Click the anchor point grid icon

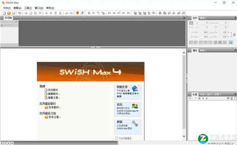191,23
